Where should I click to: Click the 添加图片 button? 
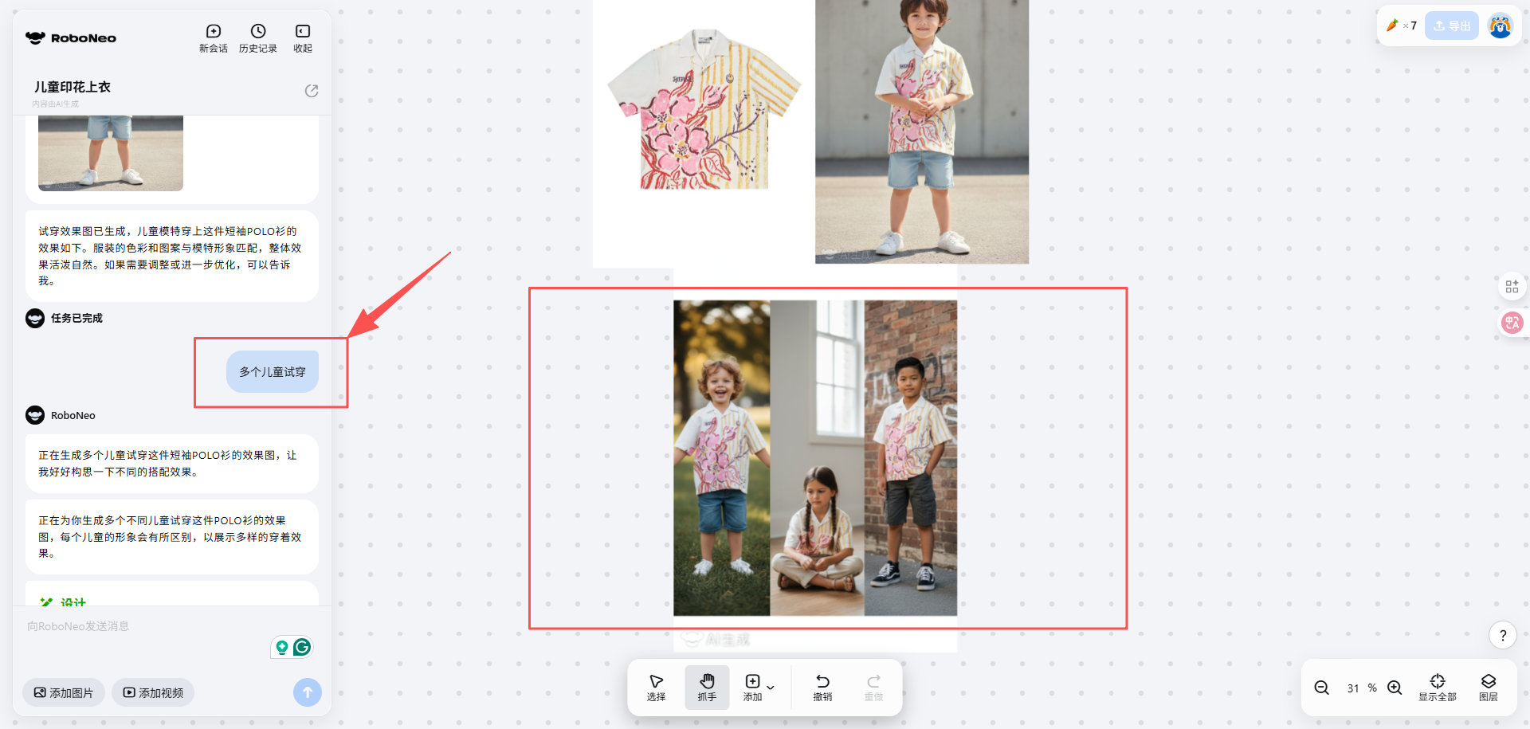[x=64, y=692]
